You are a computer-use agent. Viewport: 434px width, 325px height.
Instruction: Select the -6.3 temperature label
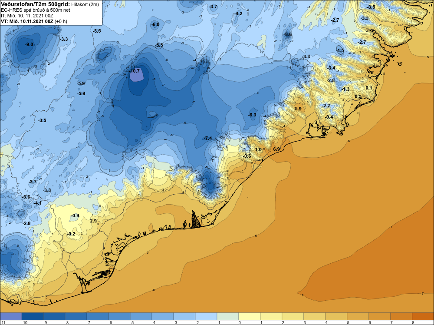tap(252, 115)
